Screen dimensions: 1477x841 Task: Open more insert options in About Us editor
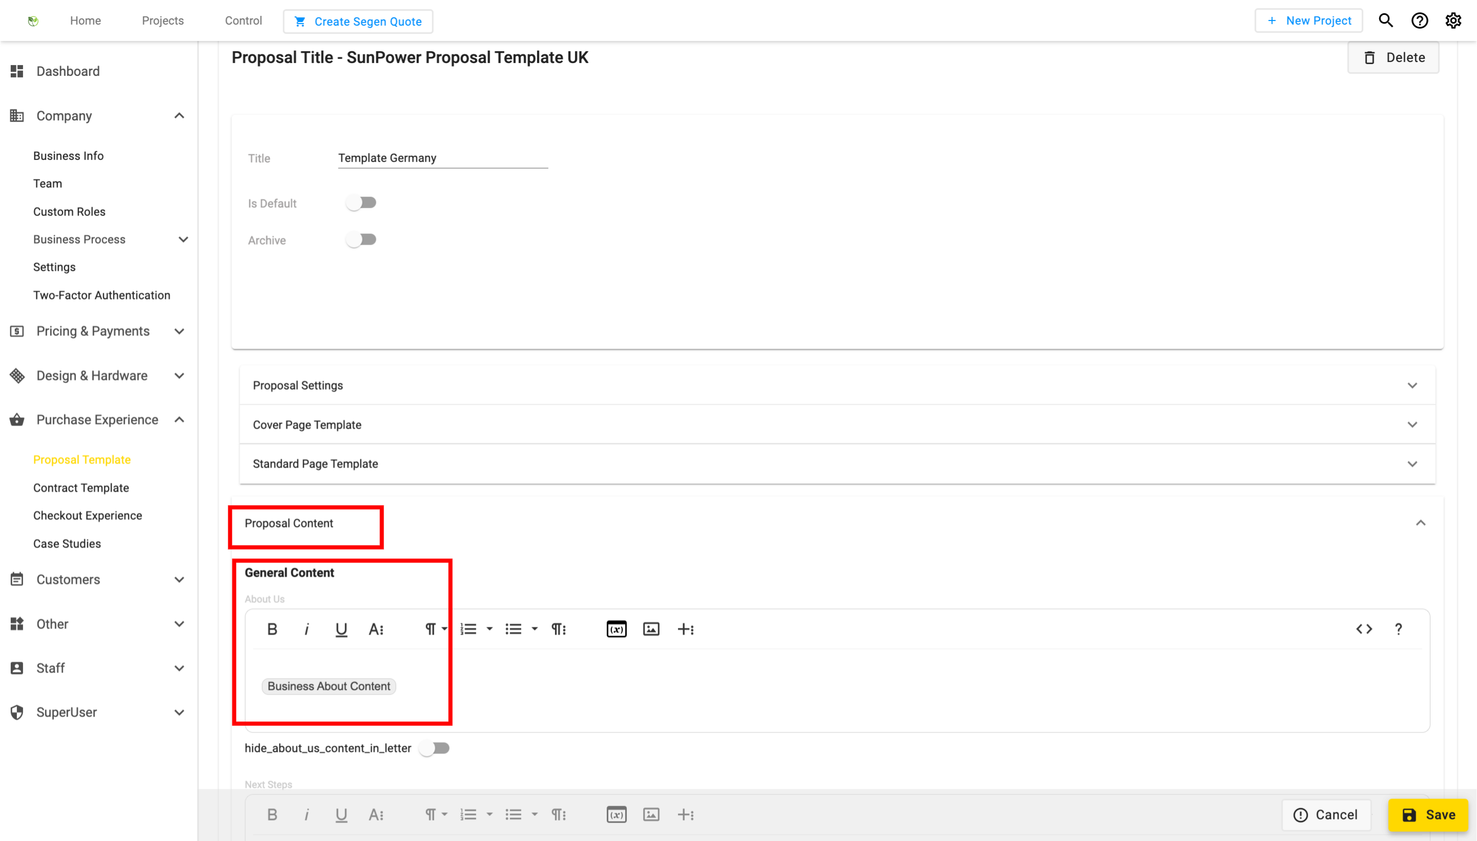(x=686, y=629)
